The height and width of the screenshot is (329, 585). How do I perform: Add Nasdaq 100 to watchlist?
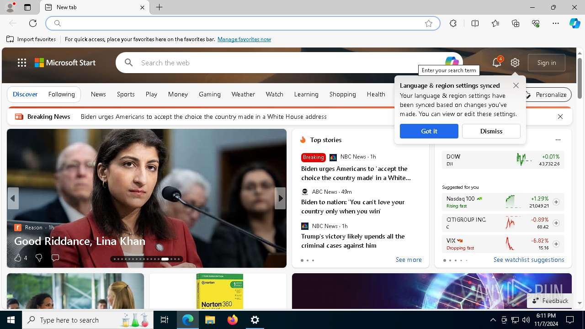[556, 202]
